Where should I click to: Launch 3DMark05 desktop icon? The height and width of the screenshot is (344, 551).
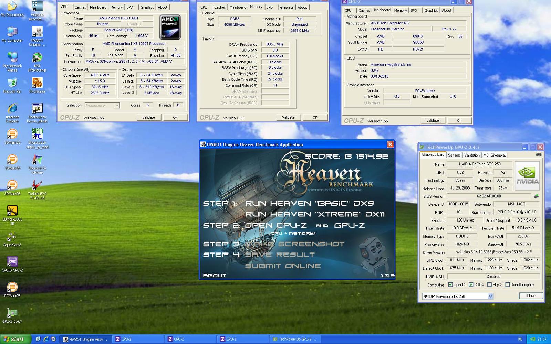[12, 162]
